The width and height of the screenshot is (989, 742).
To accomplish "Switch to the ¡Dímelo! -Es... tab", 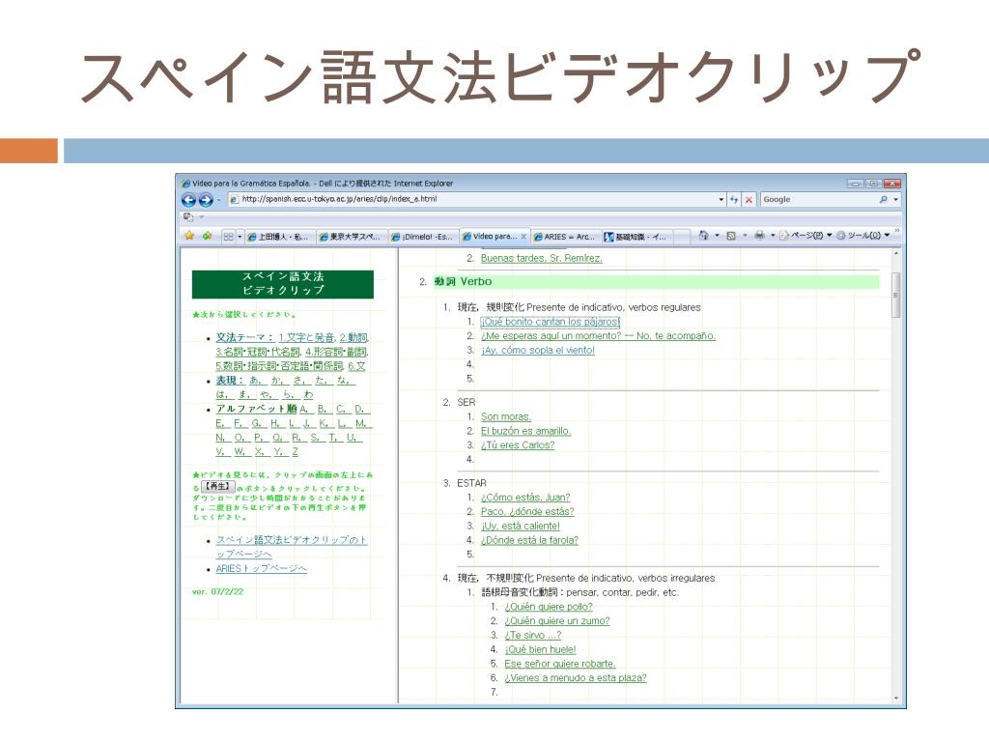I will click(x=422, y=237).
